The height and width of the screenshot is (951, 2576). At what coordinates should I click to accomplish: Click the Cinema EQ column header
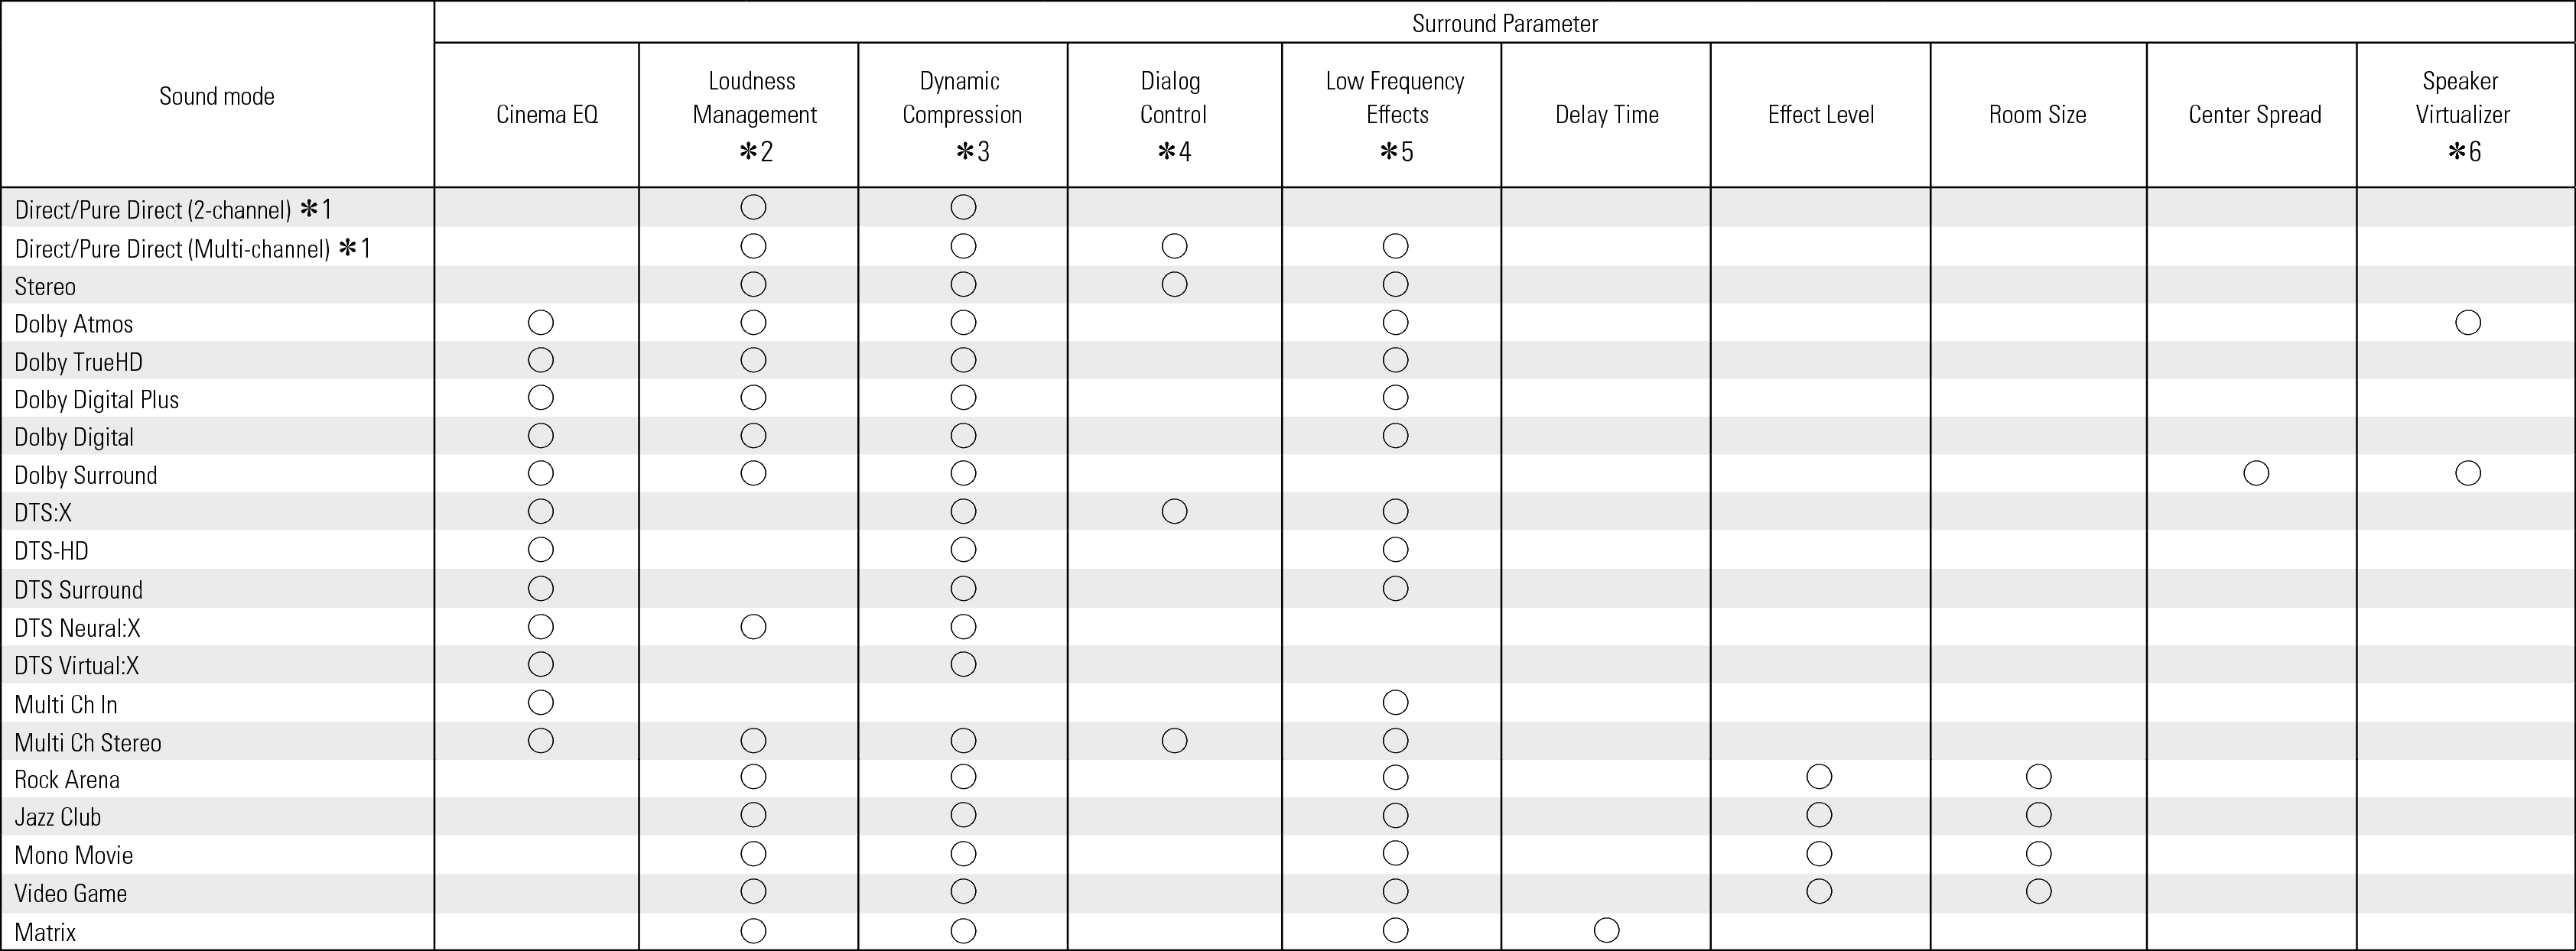547,115
